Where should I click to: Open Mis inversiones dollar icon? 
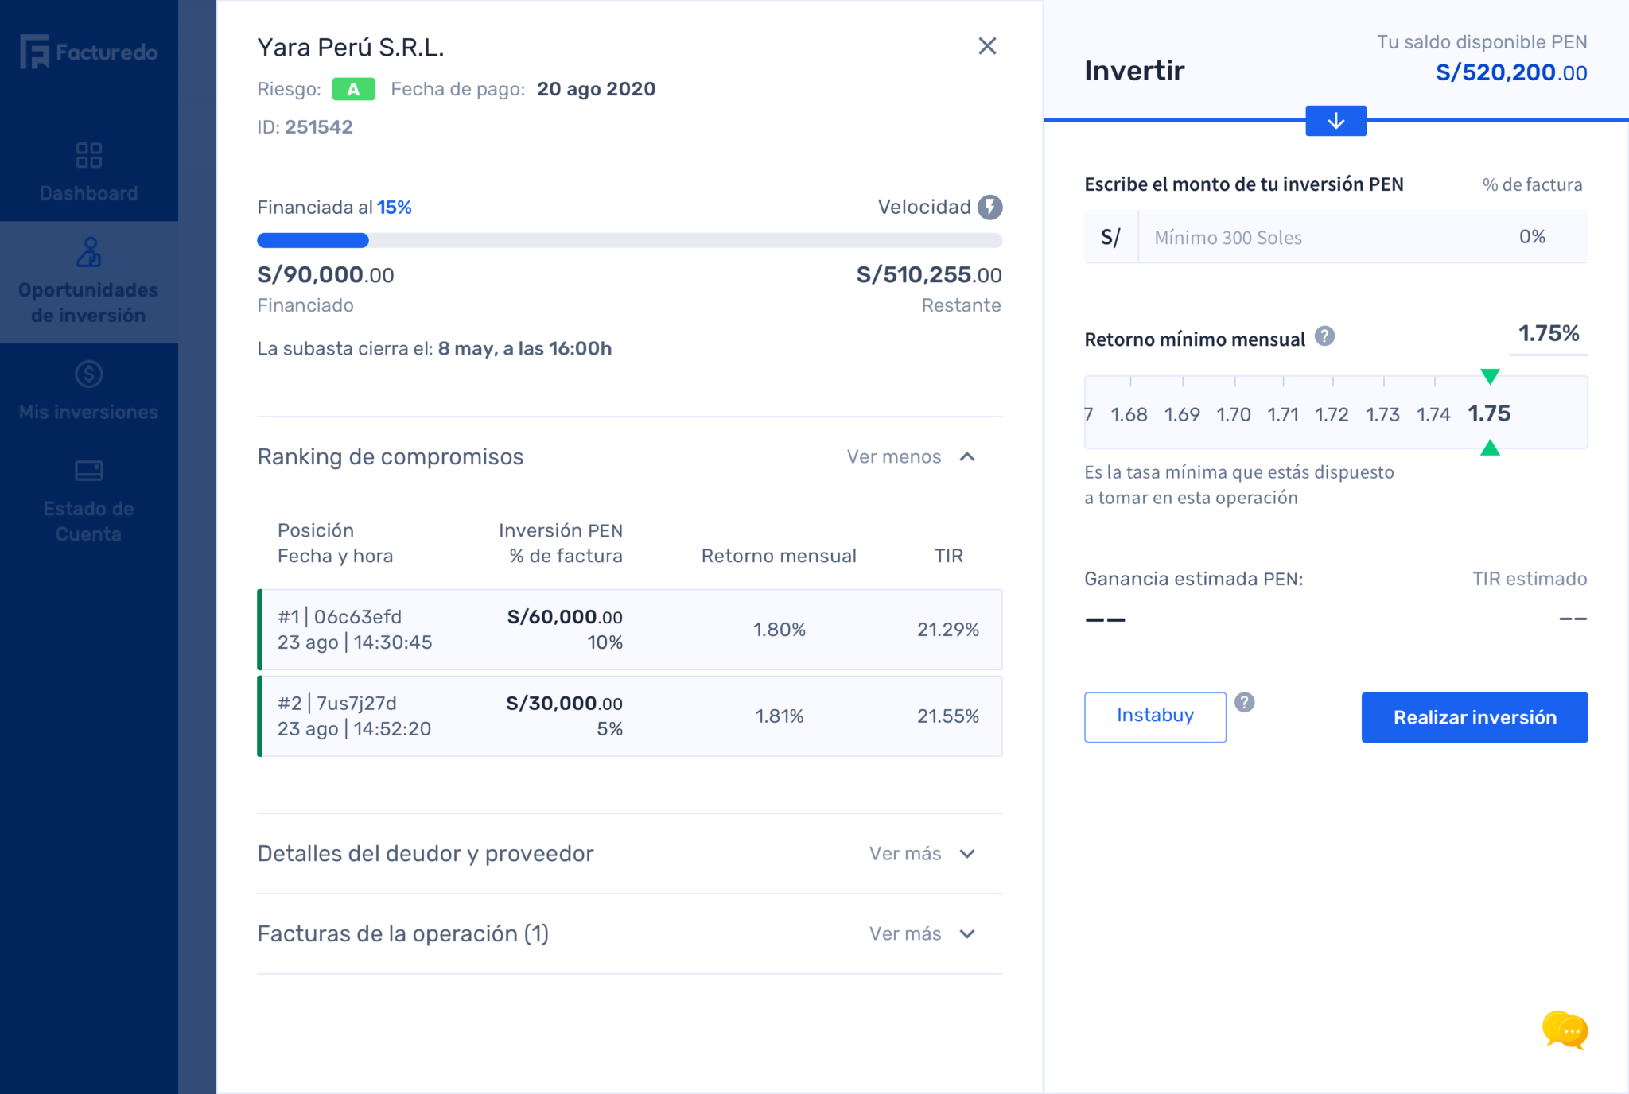click(88, 374)
